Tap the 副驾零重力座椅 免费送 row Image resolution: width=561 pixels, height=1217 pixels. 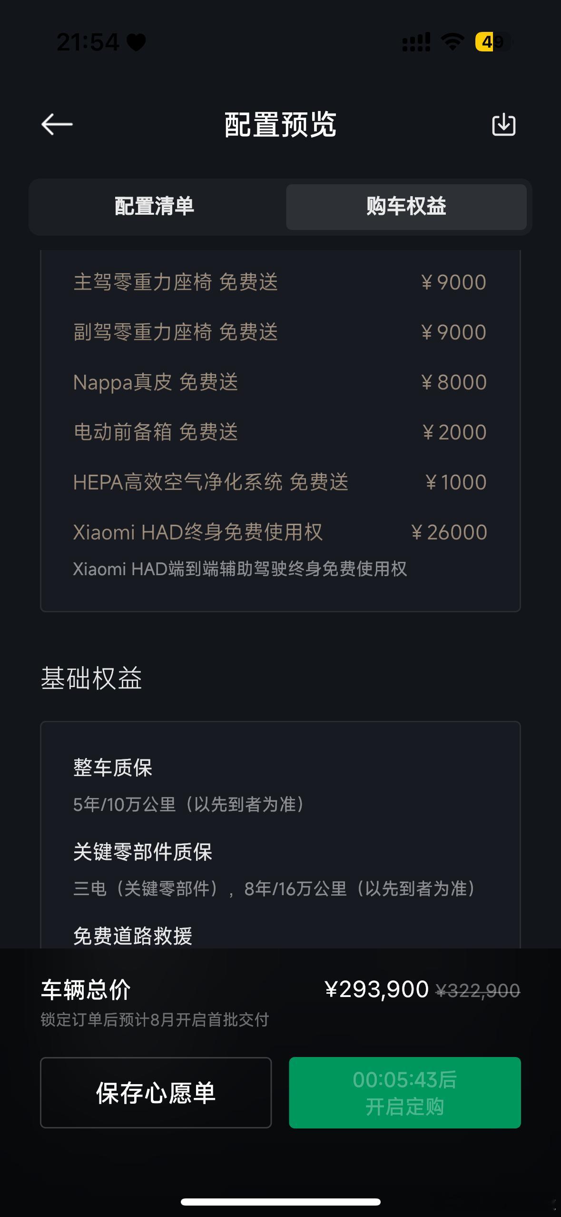click(280, 332)
